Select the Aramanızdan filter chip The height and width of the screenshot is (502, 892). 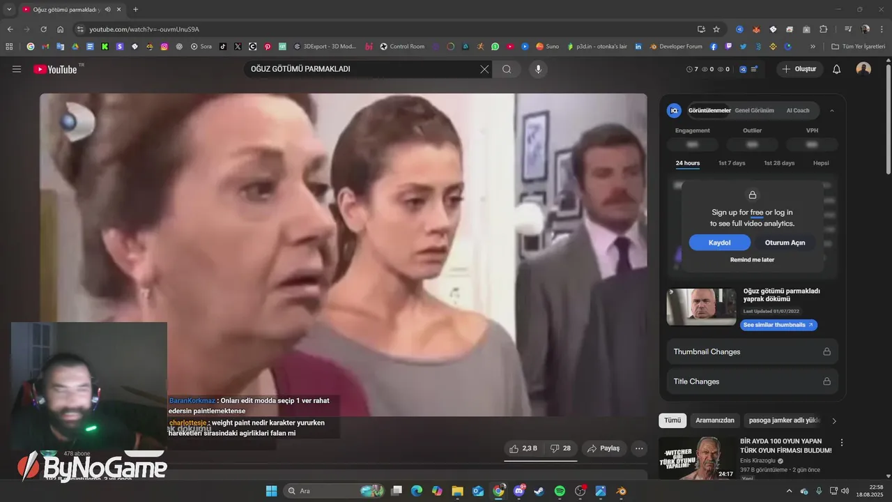(715, 420)
